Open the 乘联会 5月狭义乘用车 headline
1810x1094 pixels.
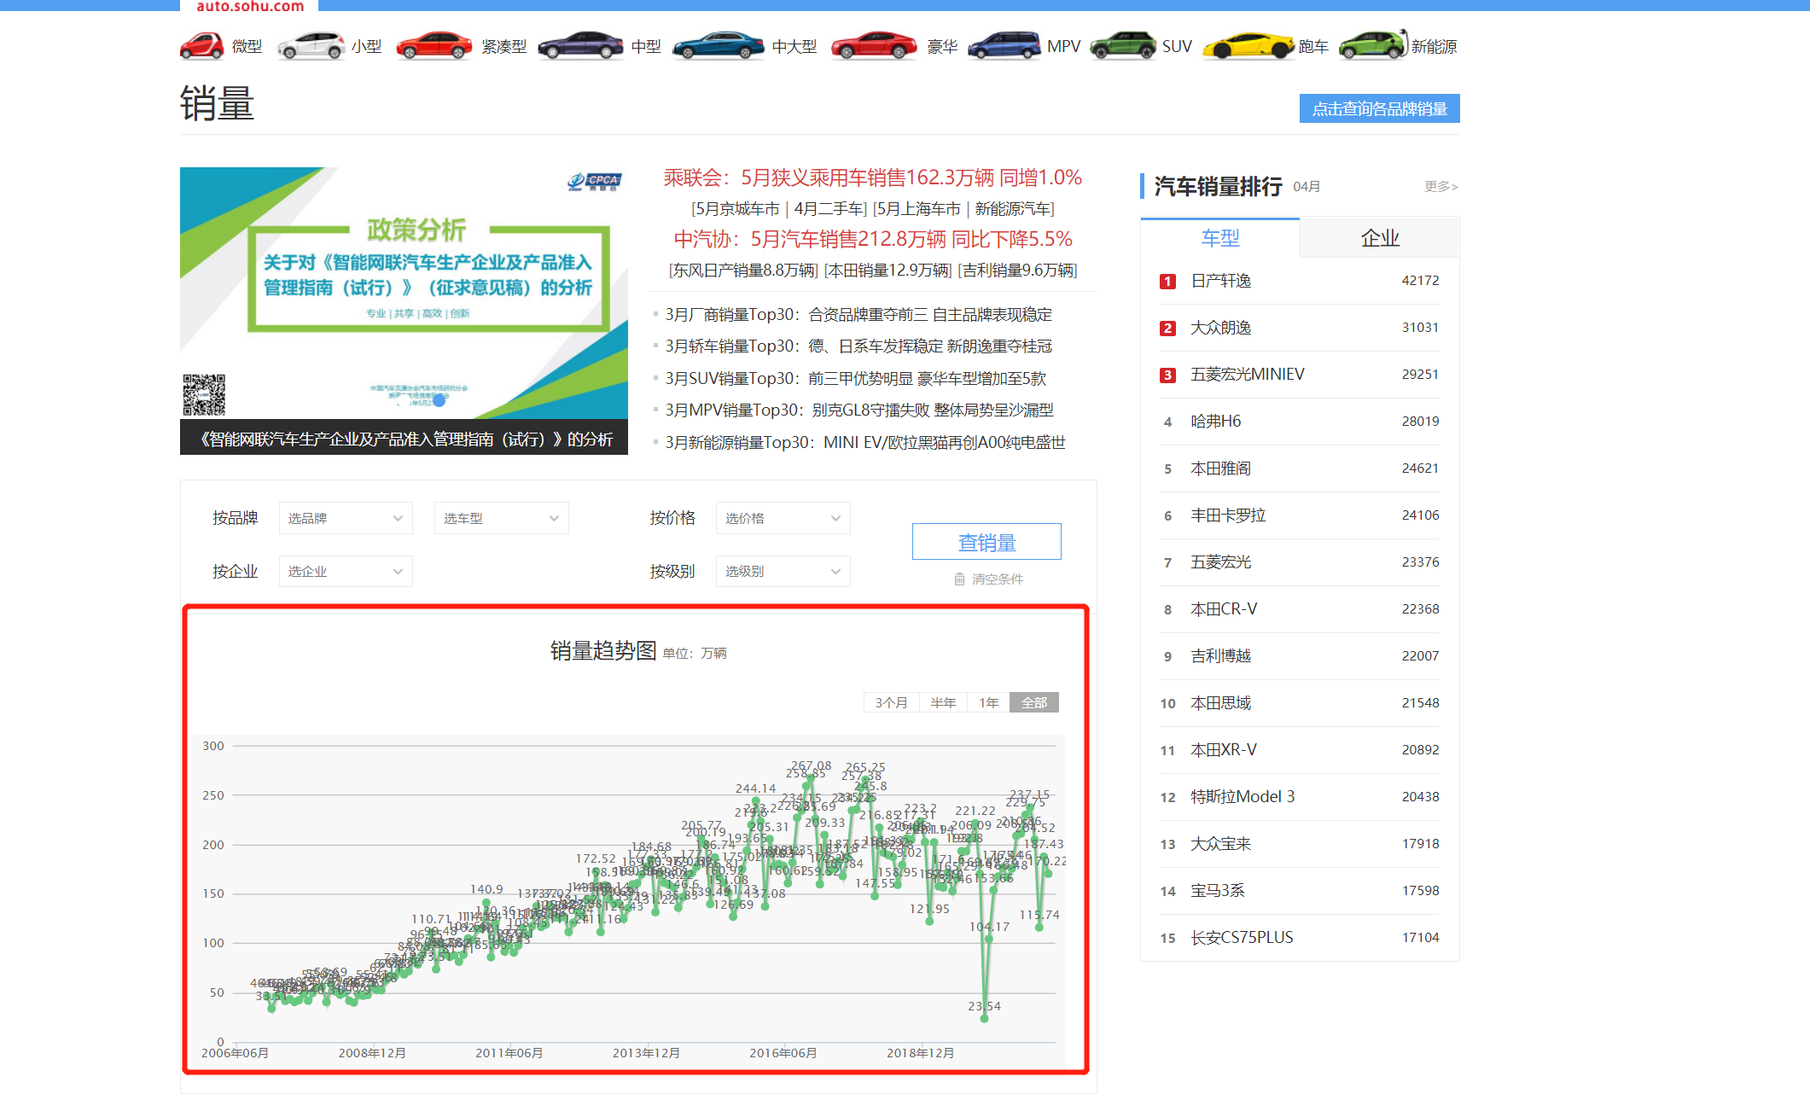pyautogui.click(x=872, y=177)
